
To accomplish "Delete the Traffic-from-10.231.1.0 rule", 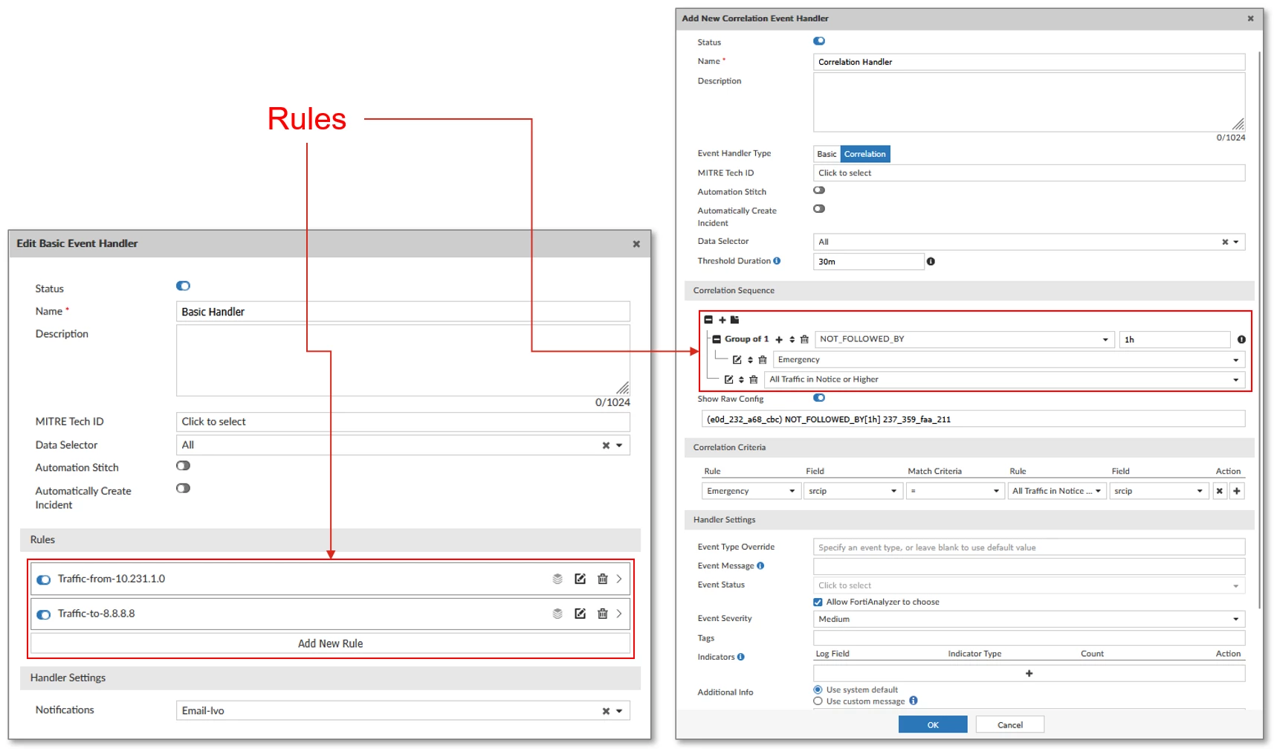I will [x=603, y=579].
